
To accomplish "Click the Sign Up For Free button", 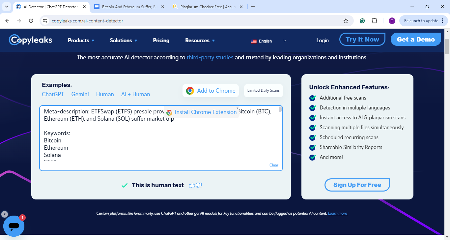I will 357,185.
